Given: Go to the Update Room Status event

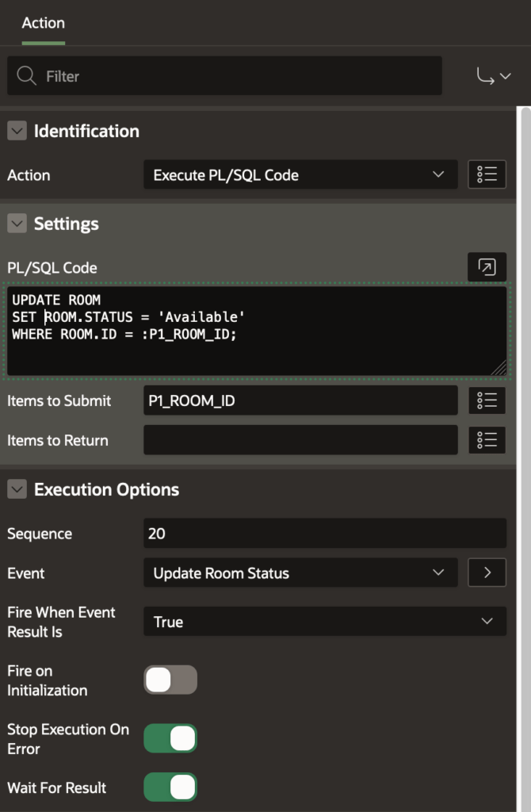Looking at the screenshot, I should (x=487, y=573).
